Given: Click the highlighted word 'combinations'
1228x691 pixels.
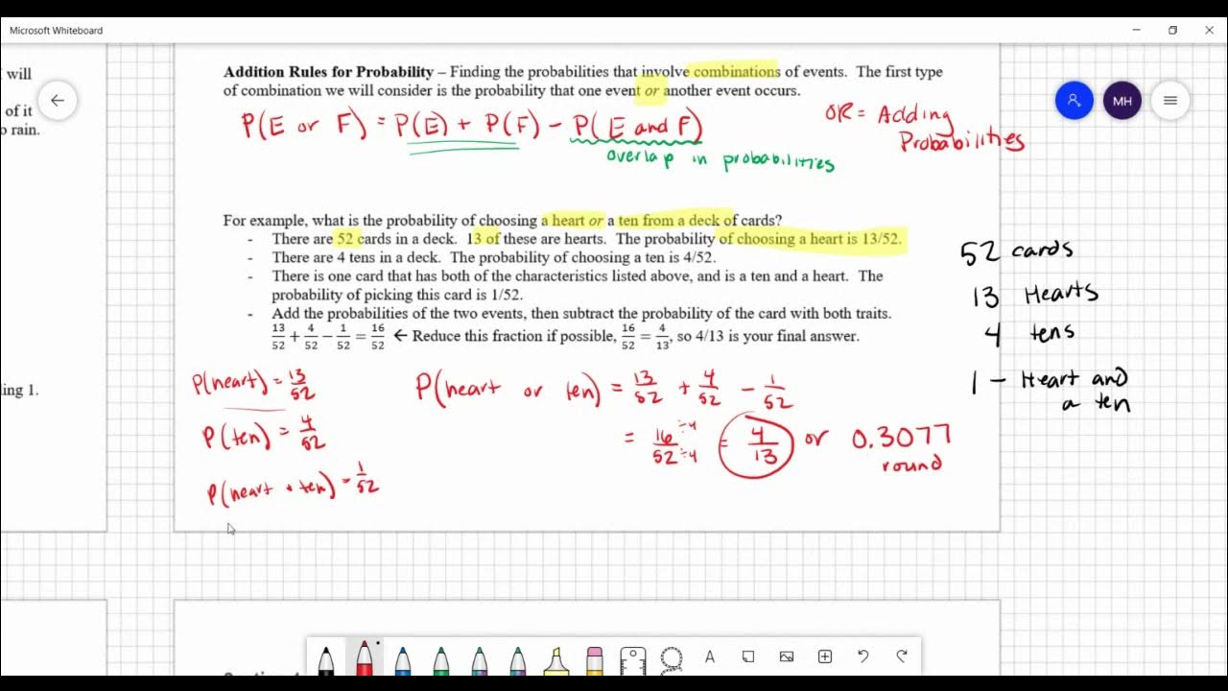Looking at the screenshot, I should pyautogui.click(x=737, y=72).
